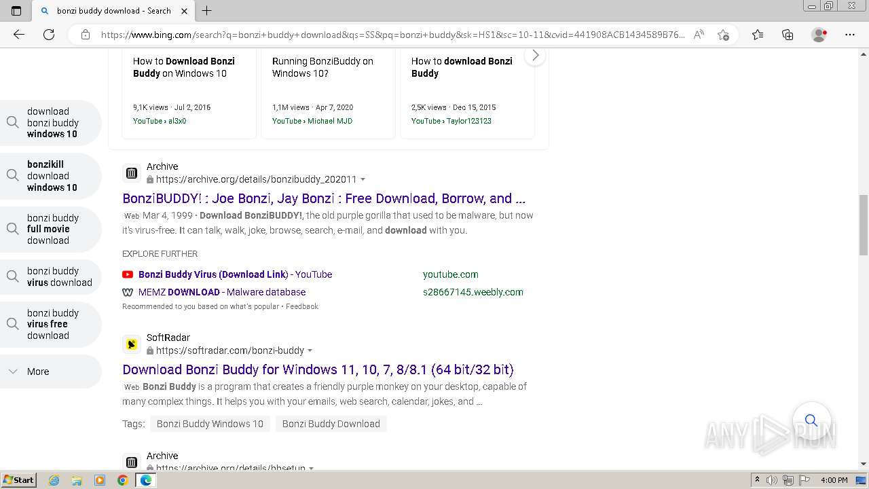
Task: Expand More related searches
Action: pos(51,372)
